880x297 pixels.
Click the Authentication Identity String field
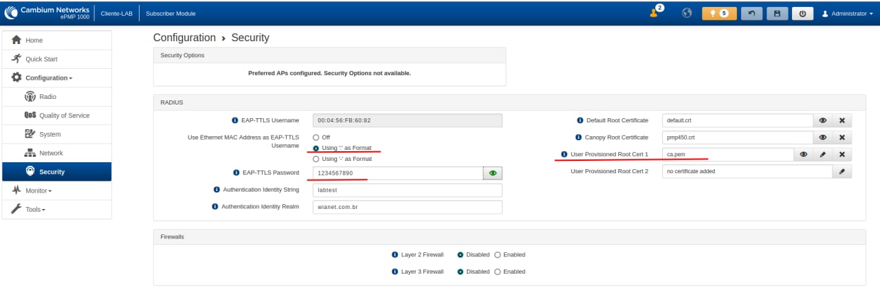point(407,190)
